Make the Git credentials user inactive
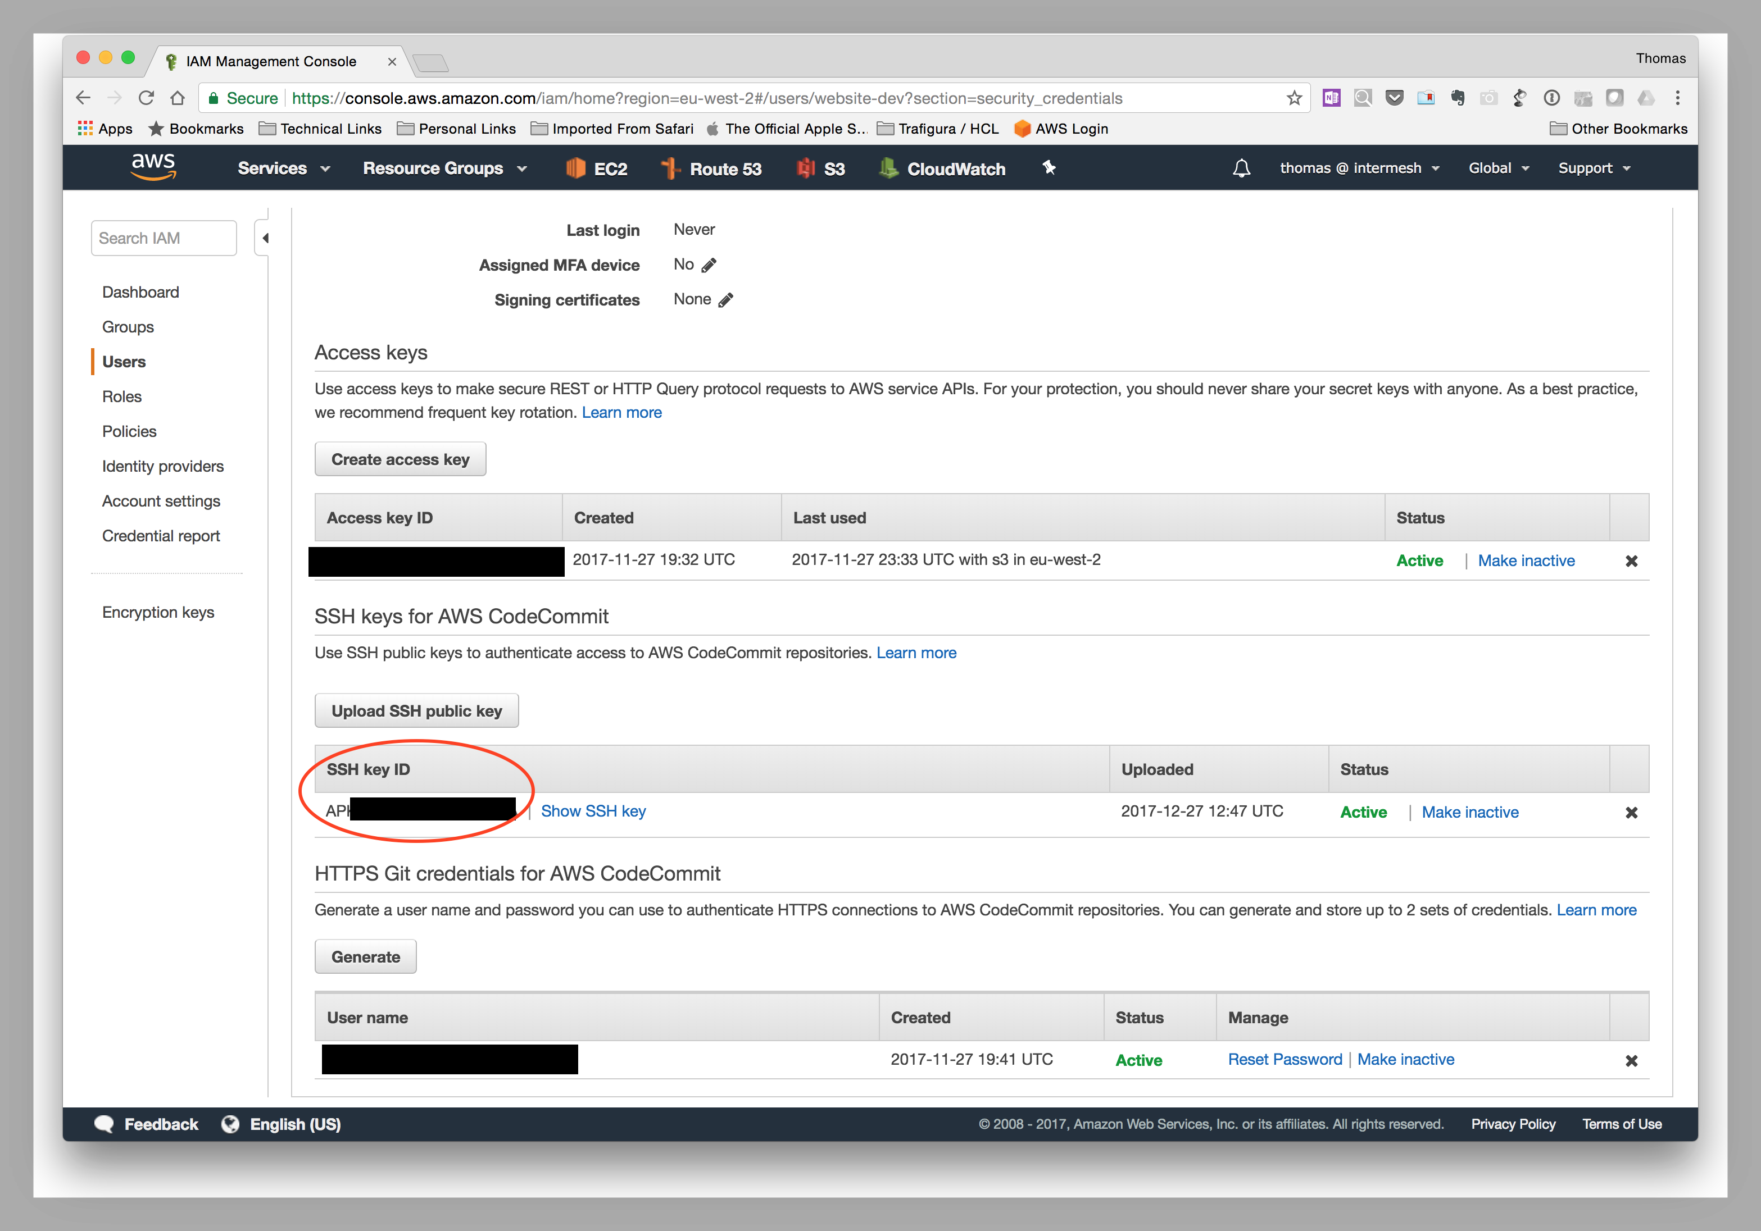This screenshot has width=1761, height=1231. [1406, 1059]
